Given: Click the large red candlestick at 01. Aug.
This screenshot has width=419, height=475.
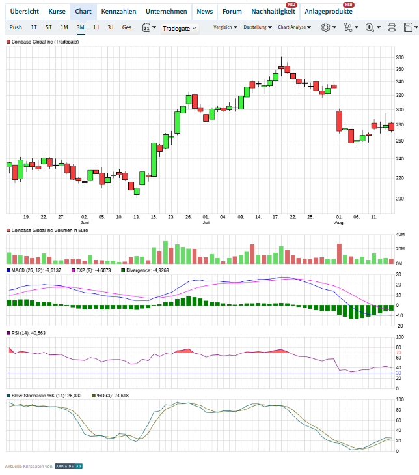Looking at the screenshot, I should [340, 121].
